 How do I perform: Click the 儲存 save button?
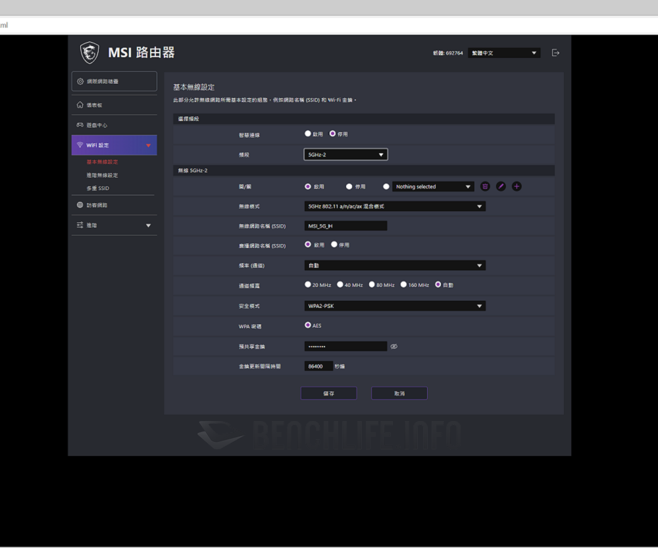coord(328,393)
